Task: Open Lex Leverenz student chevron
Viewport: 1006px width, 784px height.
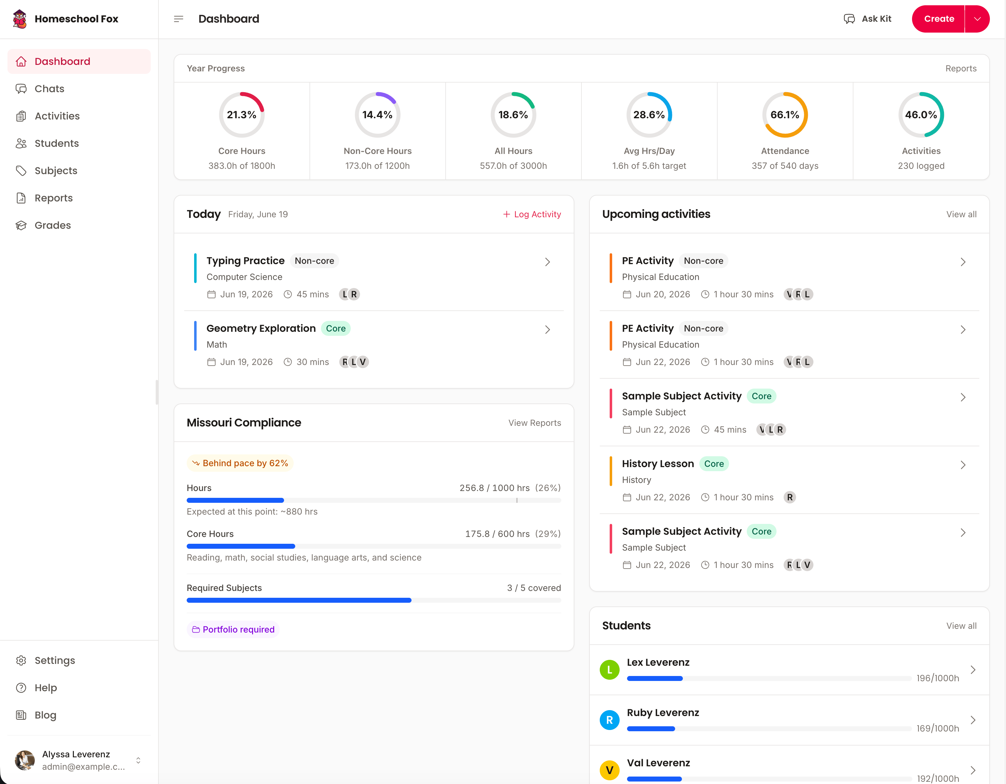Action: tap(973, 670)
